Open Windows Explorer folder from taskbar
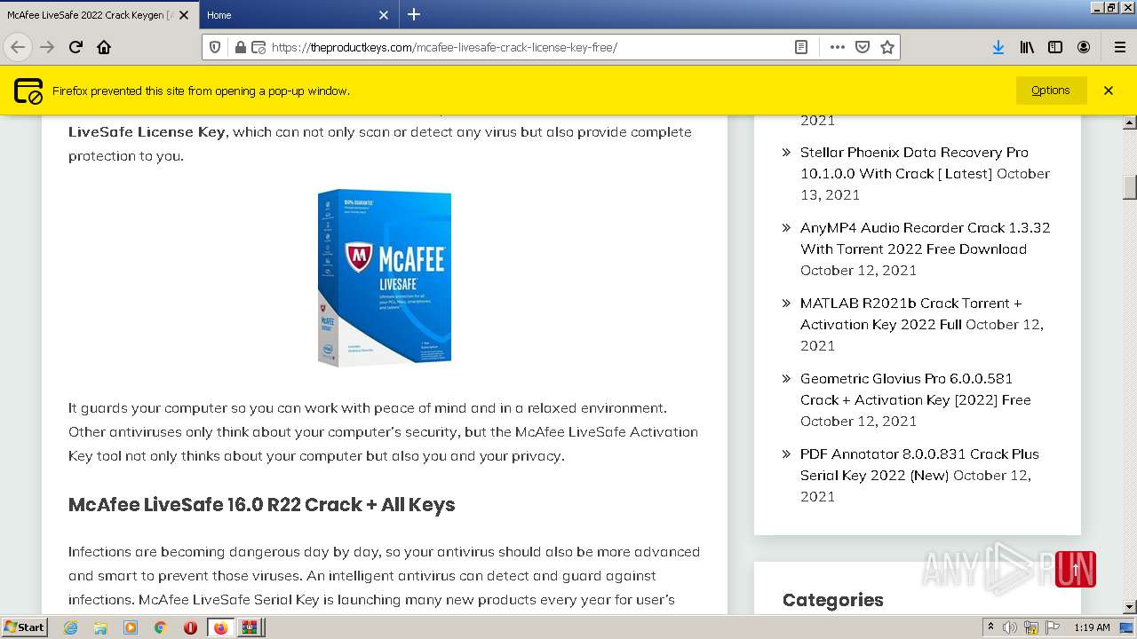 coord(100,627)
